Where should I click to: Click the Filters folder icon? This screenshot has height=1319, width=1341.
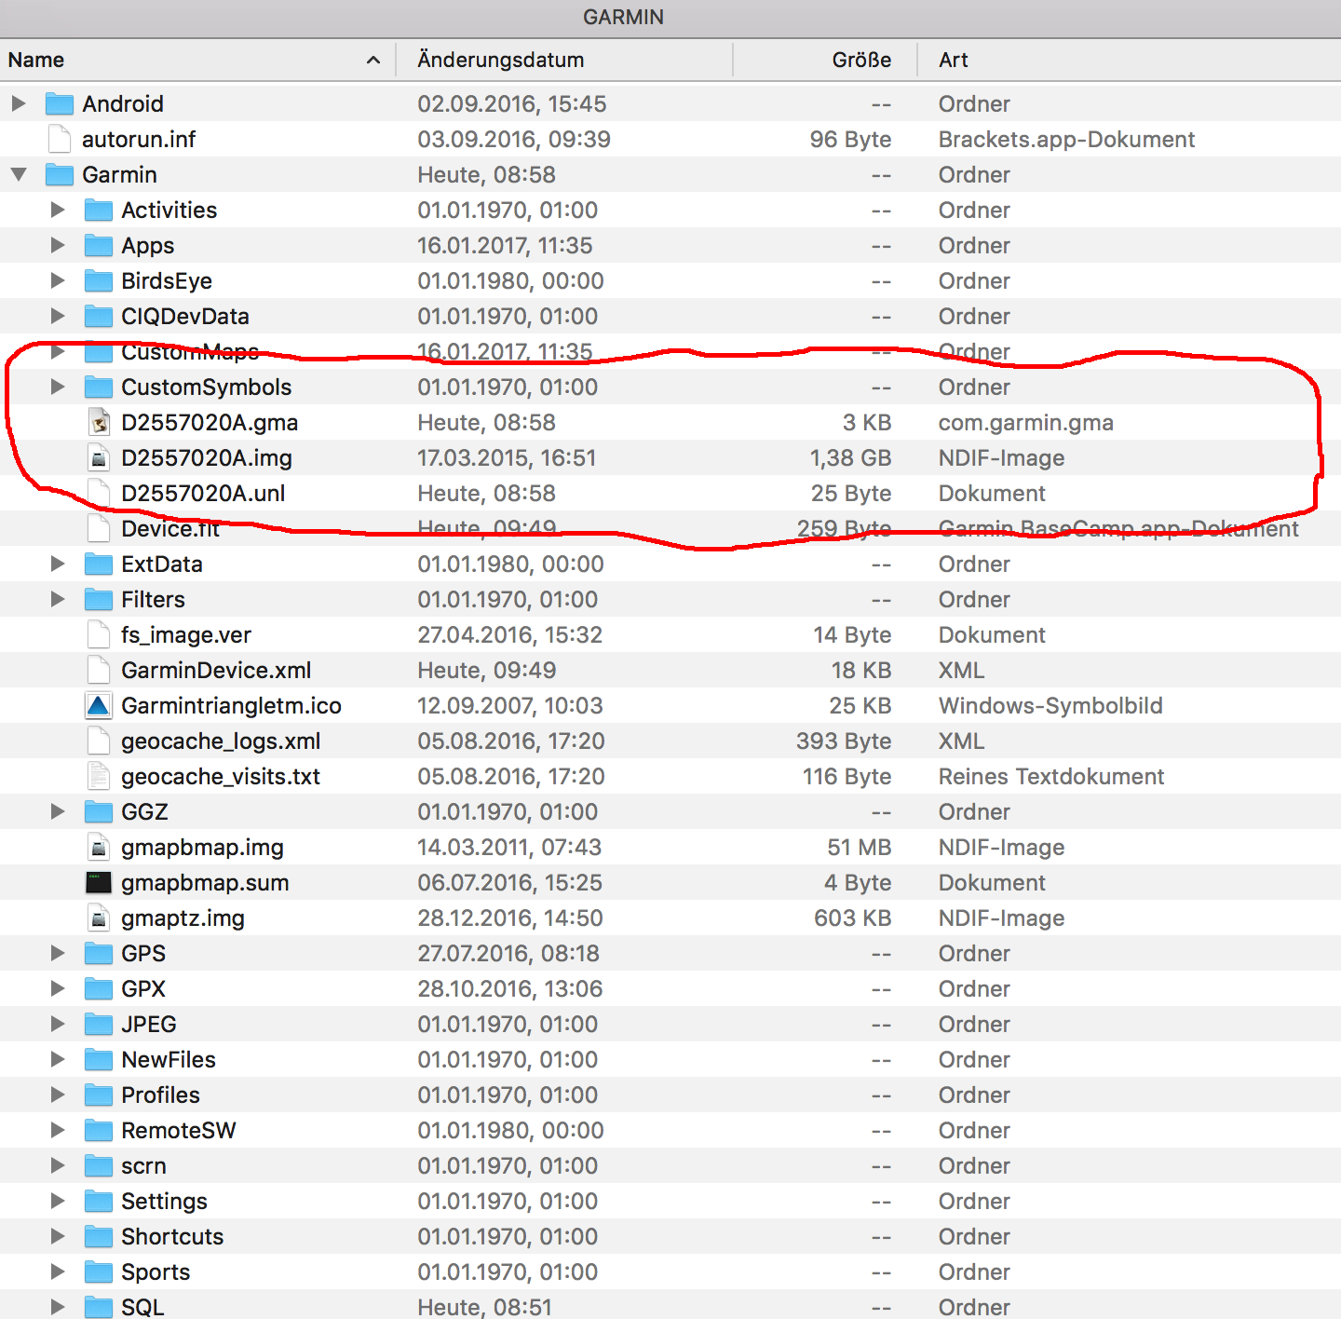coord(99,599)
